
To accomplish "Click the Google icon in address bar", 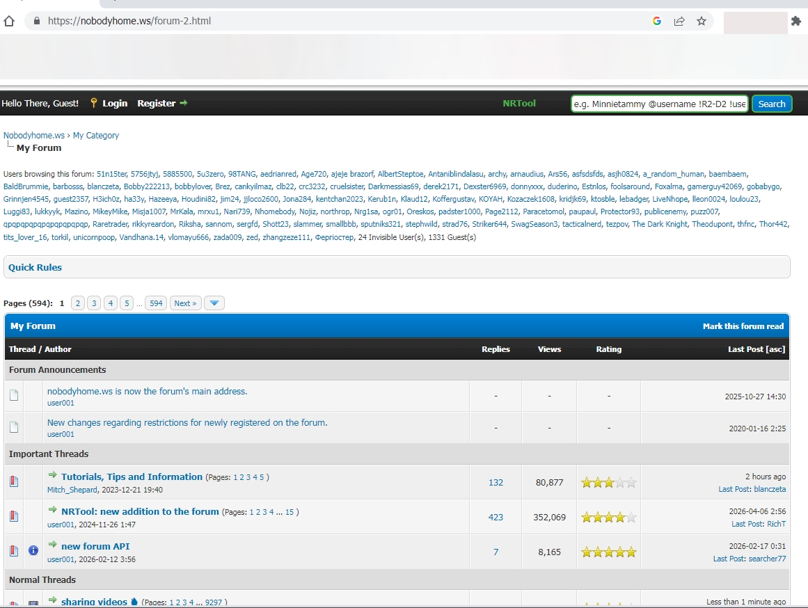I will tap(656, 21).
